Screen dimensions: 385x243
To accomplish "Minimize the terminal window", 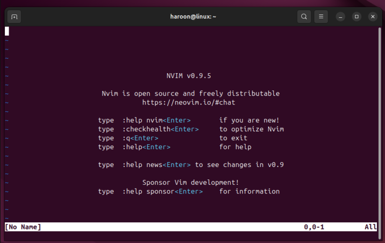I will 340,17.
